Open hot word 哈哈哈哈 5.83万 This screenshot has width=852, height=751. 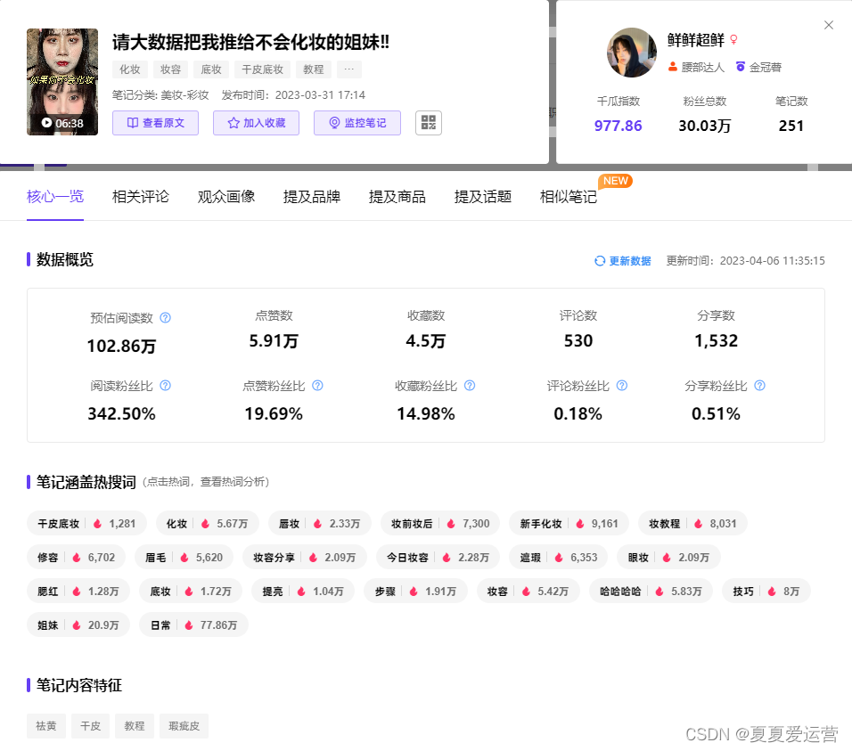[651, 591]
